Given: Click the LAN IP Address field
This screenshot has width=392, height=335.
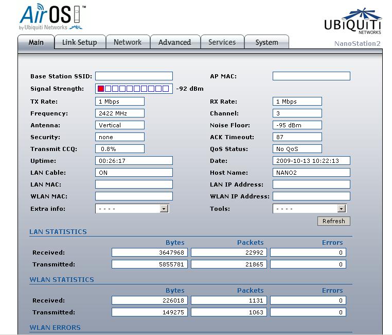Looking at the screenshot, I should 311,185.
